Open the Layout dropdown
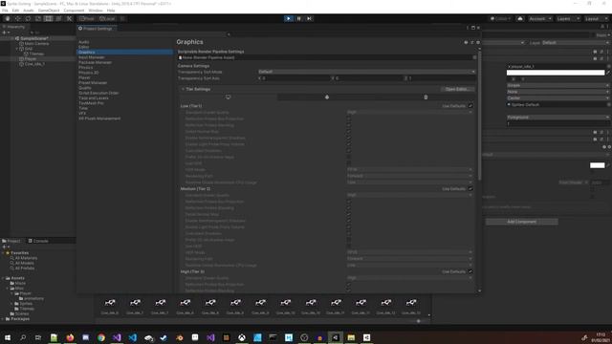The width and height of the screenshot is (612, 344). point(596,18)
